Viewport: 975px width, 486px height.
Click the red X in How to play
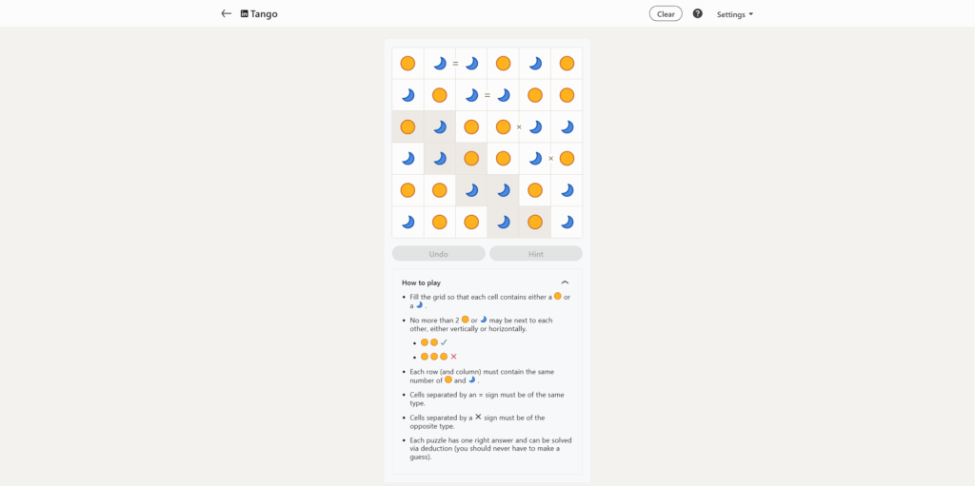pos(453,357)
